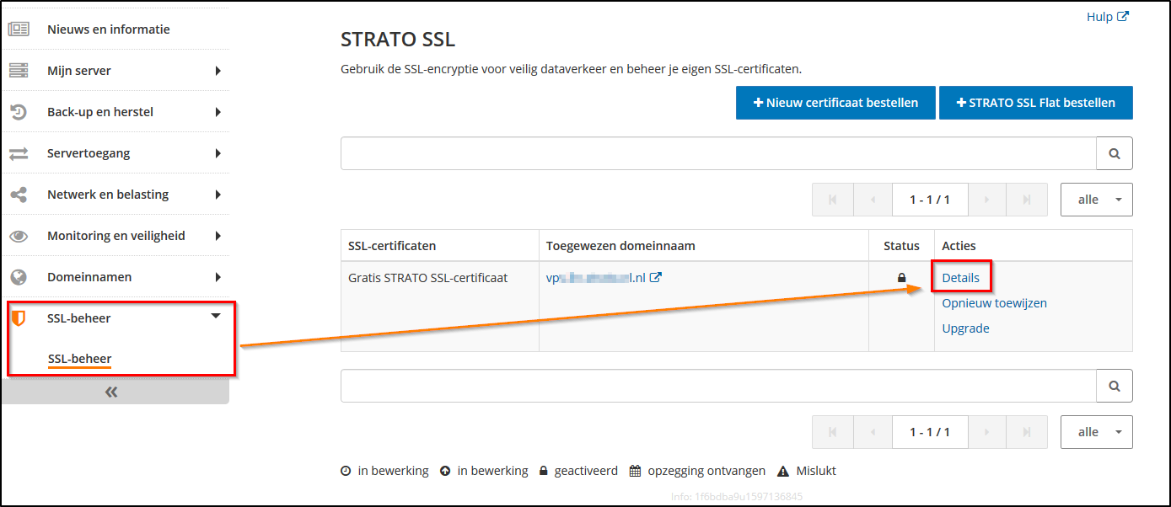This screenshot has height=507, width=1171.
Task: Select the SSL-beheer submenu entry
Action: tap(79, 358)
